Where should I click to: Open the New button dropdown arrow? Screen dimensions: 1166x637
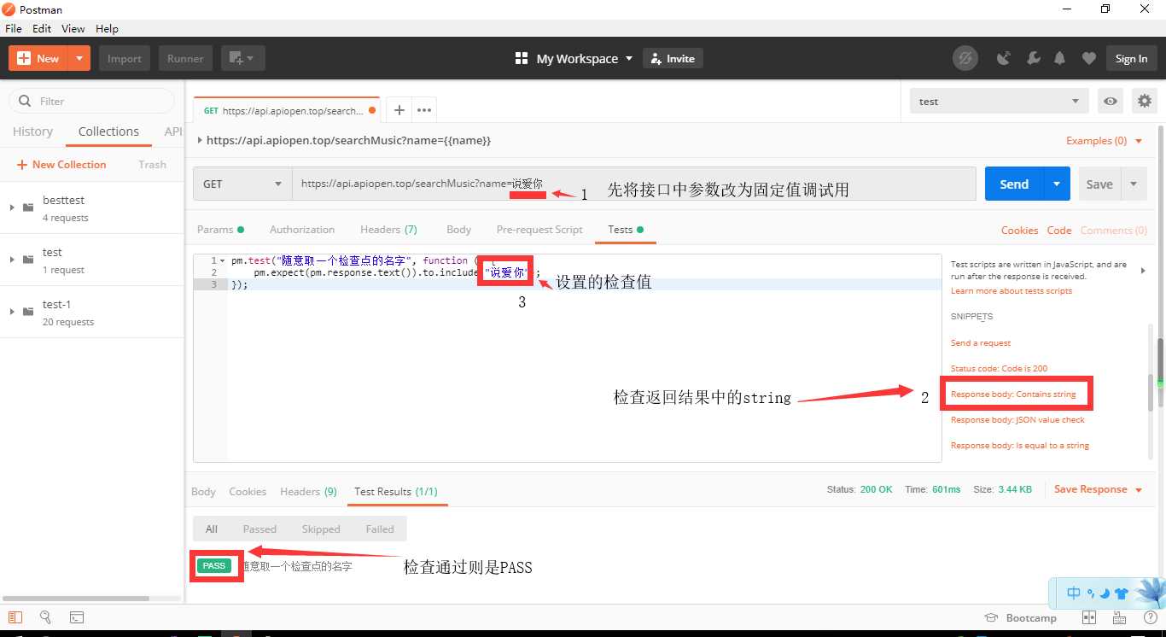point(79,58)
